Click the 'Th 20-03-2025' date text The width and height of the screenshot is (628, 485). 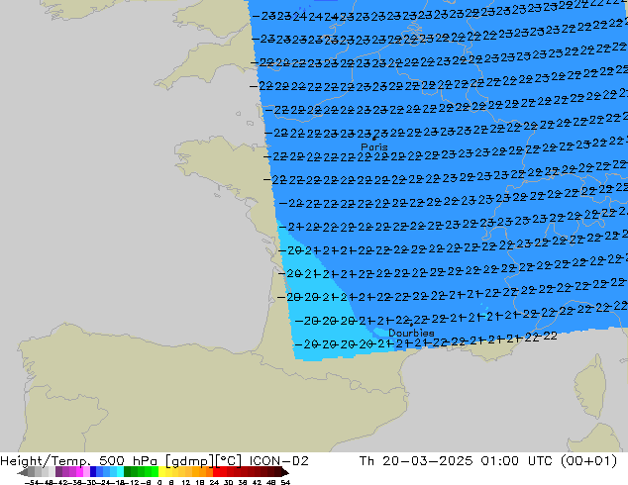point(416,461)
